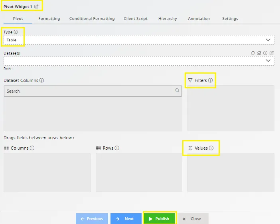
Task: Refresh the datasets list
Action: [252, 53]
